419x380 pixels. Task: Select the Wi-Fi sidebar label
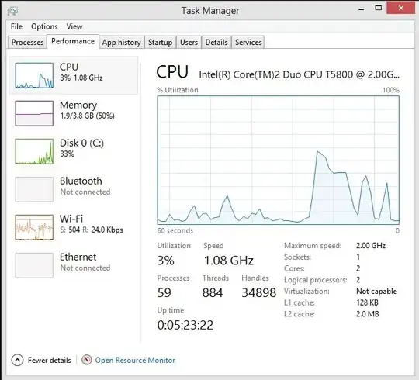point(71,219)
